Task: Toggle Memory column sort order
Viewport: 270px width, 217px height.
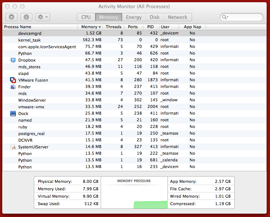Action: point(90,27)
